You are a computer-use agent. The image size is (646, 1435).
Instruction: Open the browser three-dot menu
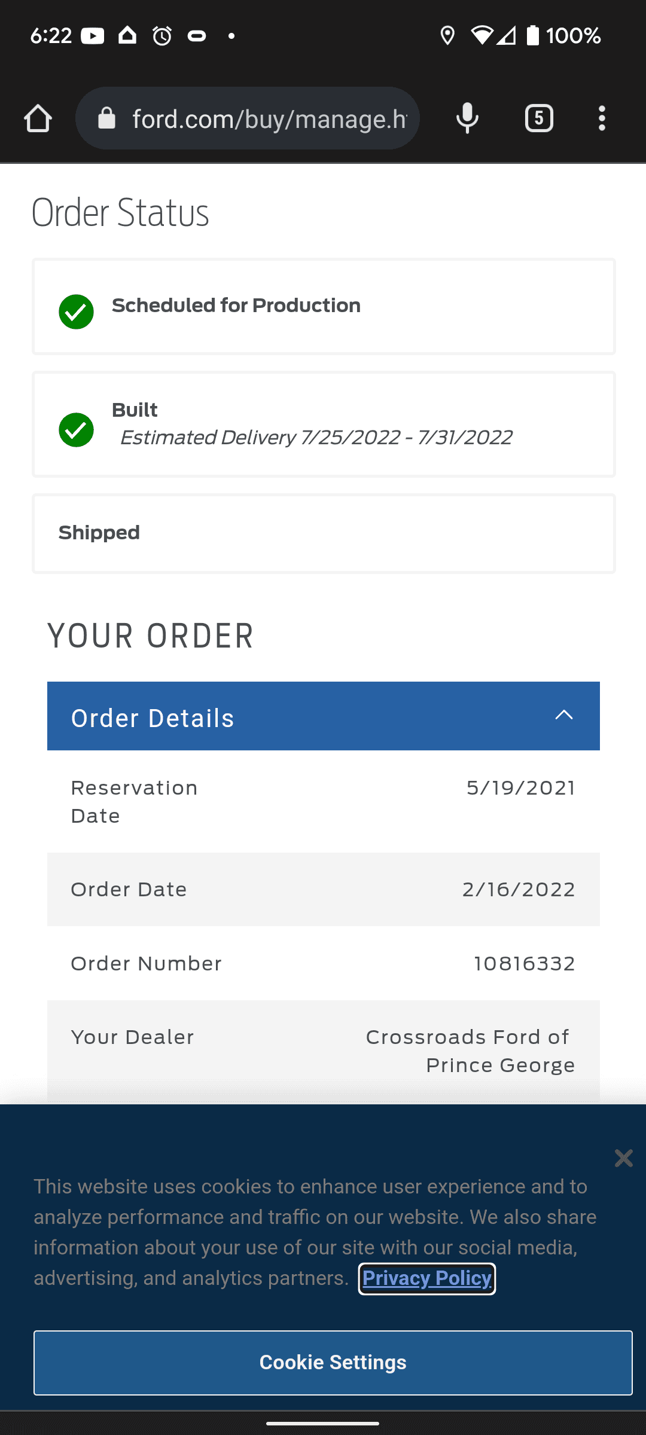(602, 118)
